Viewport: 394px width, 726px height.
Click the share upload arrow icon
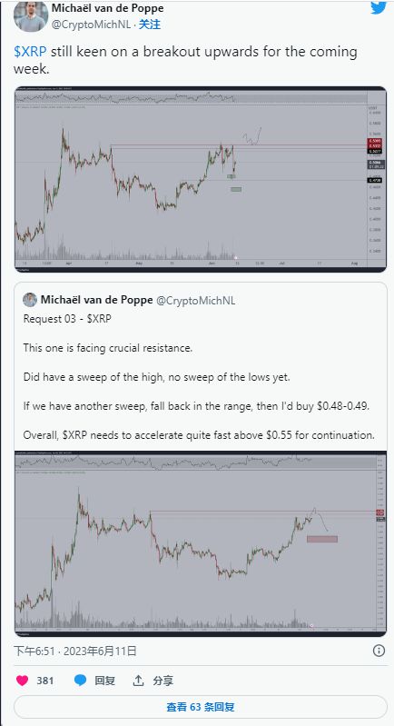click(x=138, y=681)
